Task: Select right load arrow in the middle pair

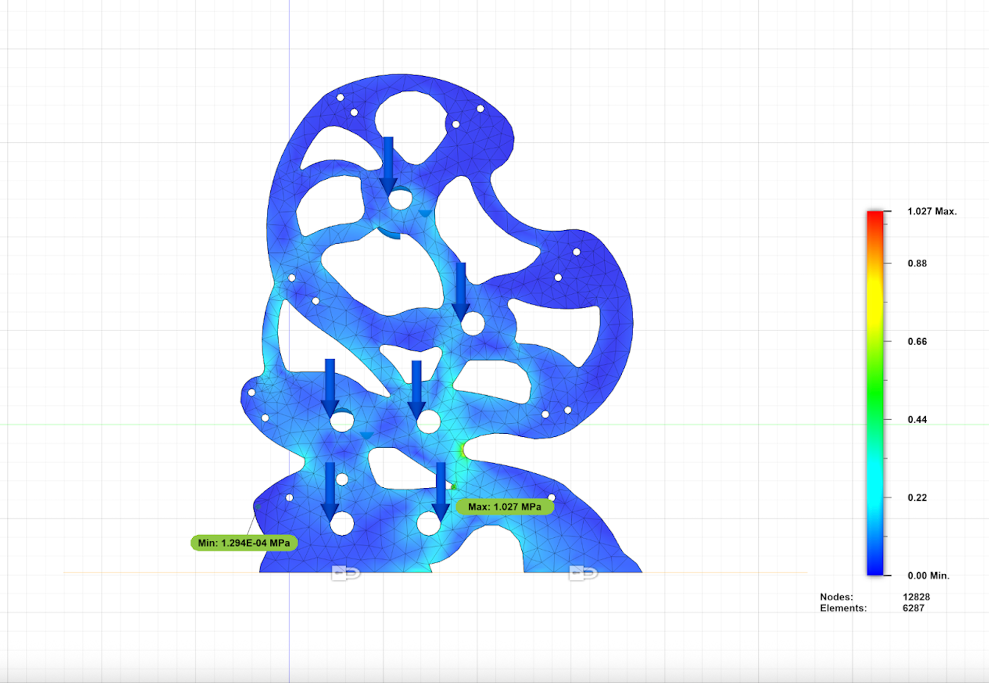Action: click(x=417, y=387)
